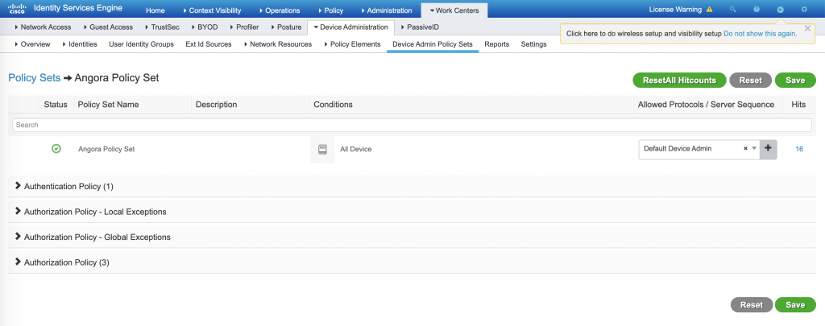
Task: Click the Angora Policy Set name cell
Action: pos(107,149)
